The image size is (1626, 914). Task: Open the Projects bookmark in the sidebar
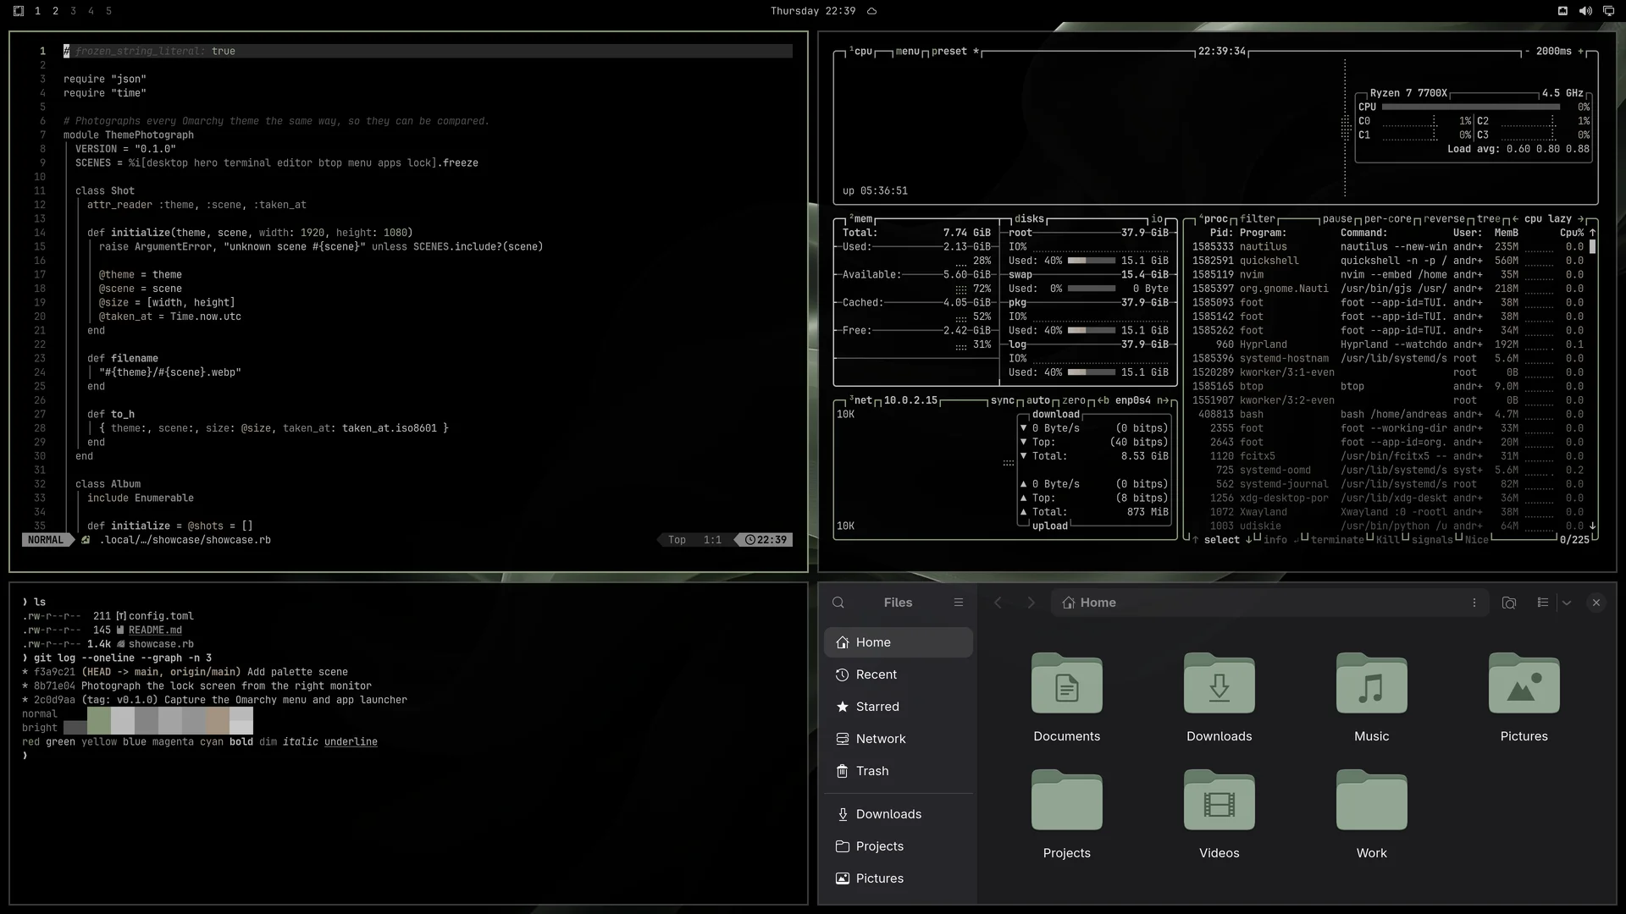pos(899,846)
